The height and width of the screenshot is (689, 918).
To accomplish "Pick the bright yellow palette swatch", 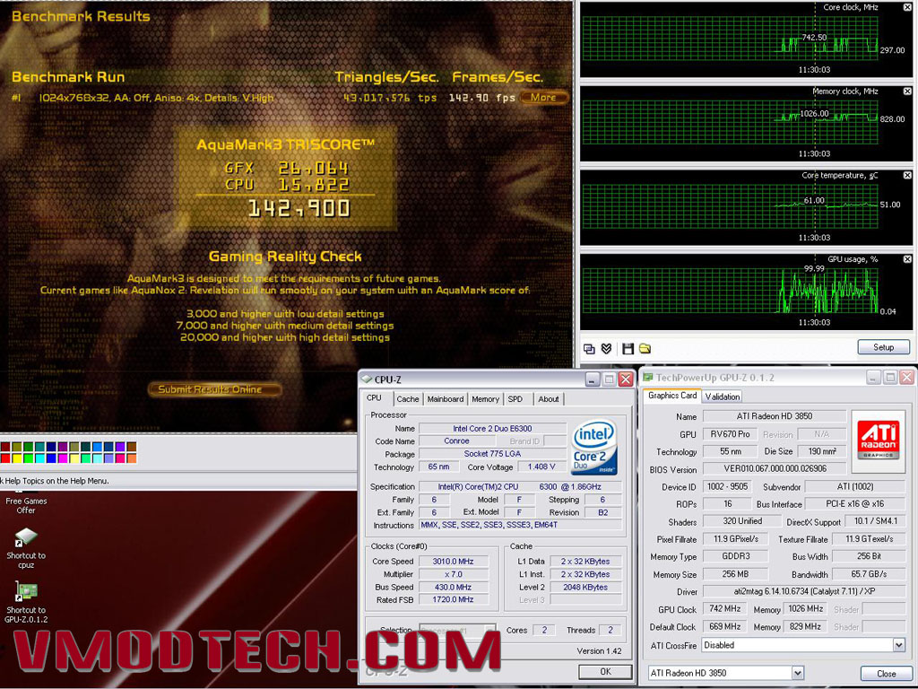I will pyautogui.click(x=17, y=458).
